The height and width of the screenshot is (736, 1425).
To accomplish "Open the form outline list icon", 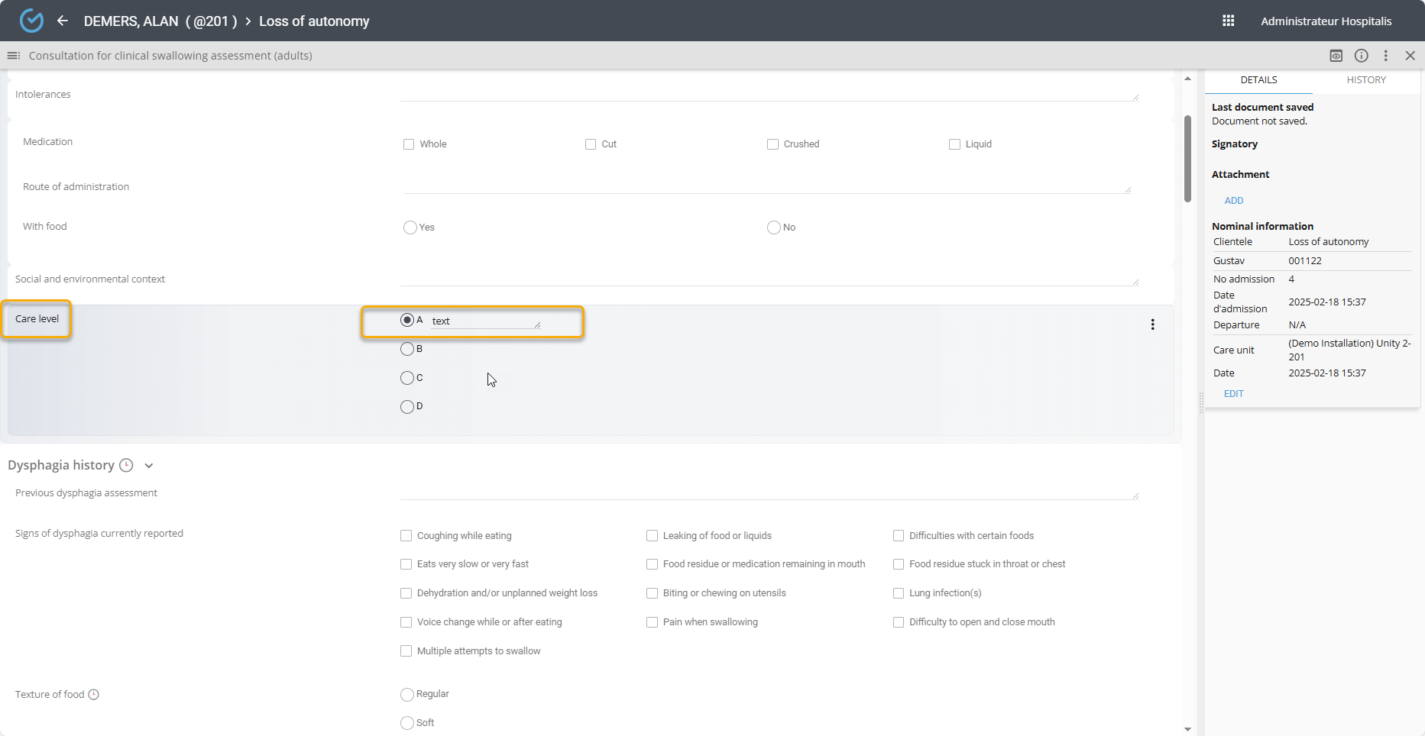I will (x=13, y=56).
